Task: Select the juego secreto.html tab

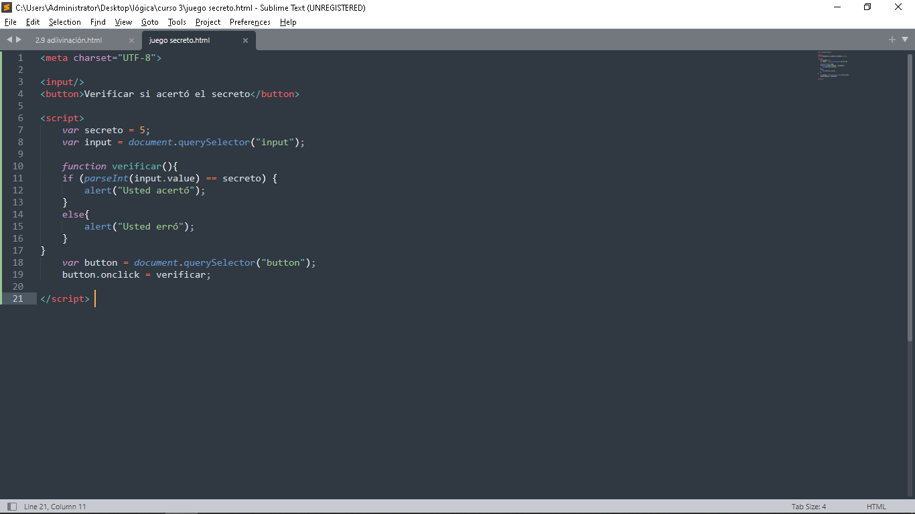Action: pos(180,40)
